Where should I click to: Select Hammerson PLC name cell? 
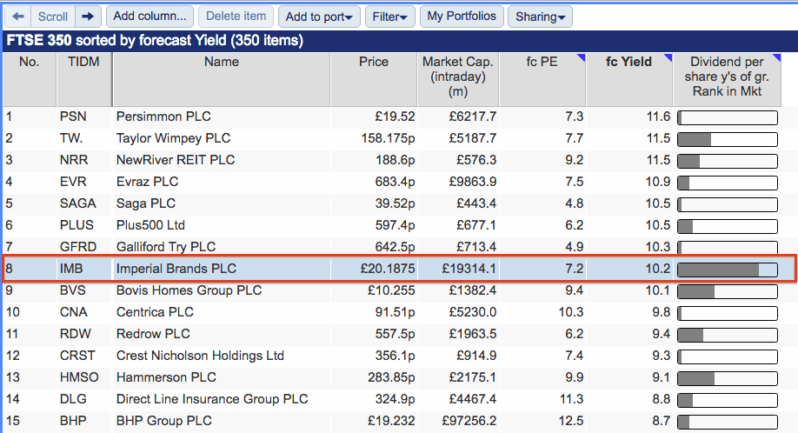(166, 377)
